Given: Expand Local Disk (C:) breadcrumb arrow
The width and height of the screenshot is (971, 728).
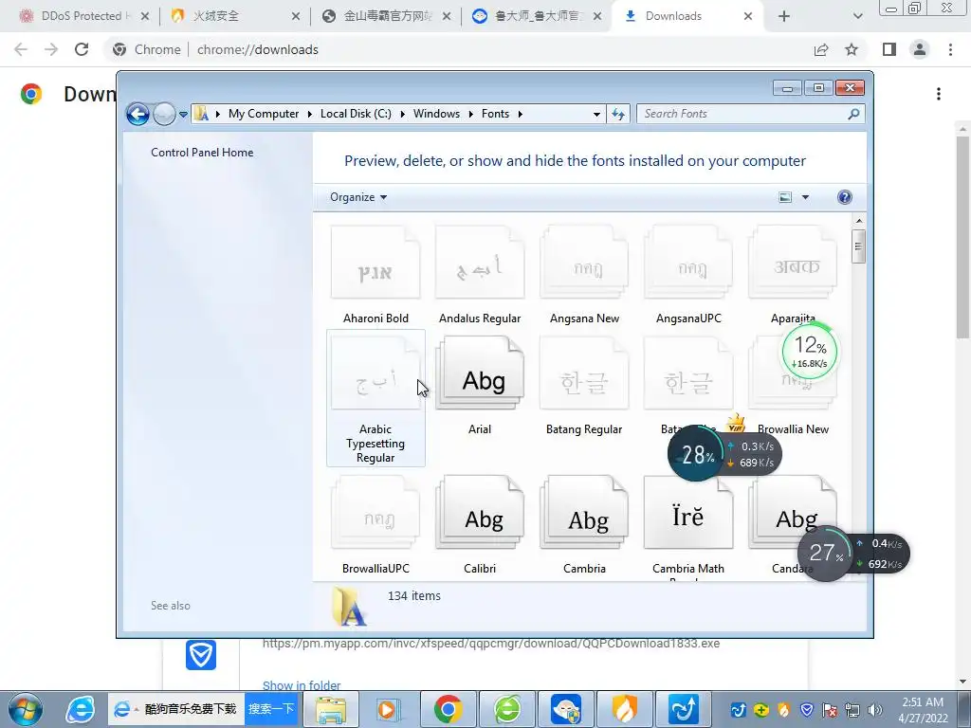Looking at the screenshot, I should (x=402, y=114).
